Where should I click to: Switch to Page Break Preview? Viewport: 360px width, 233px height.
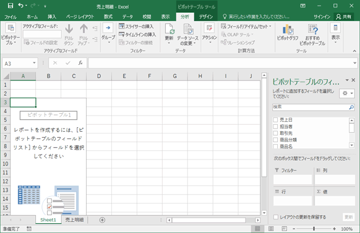(x=285, y=229)
